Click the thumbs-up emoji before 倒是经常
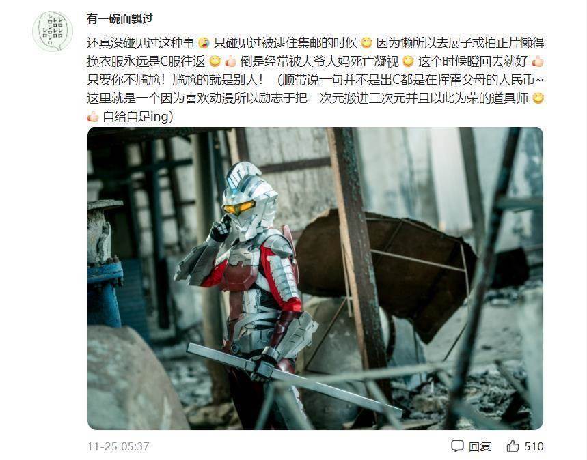Viewport: 587px width, 460px height. coord(230,61)
